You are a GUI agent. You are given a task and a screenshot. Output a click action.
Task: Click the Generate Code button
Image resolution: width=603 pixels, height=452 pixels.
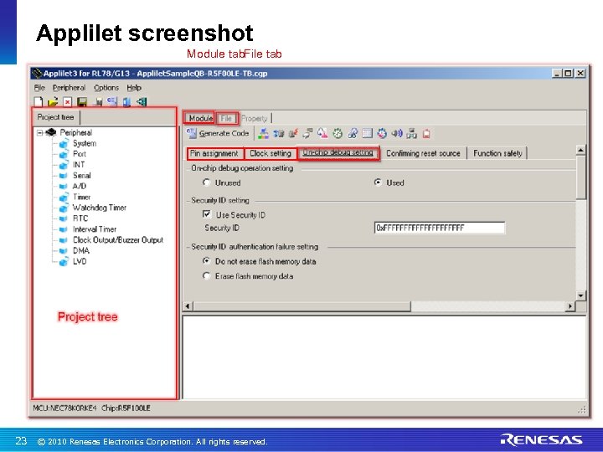218,133
